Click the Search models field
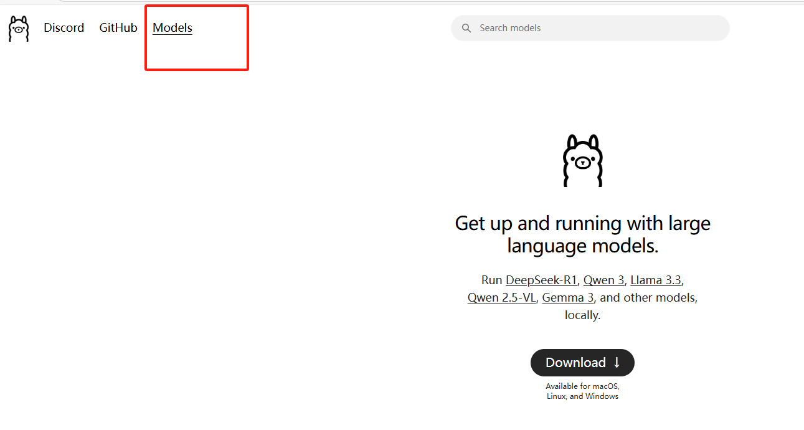This screenshot has height=430, width=804. pyautogui.click(x=590, y=28)
